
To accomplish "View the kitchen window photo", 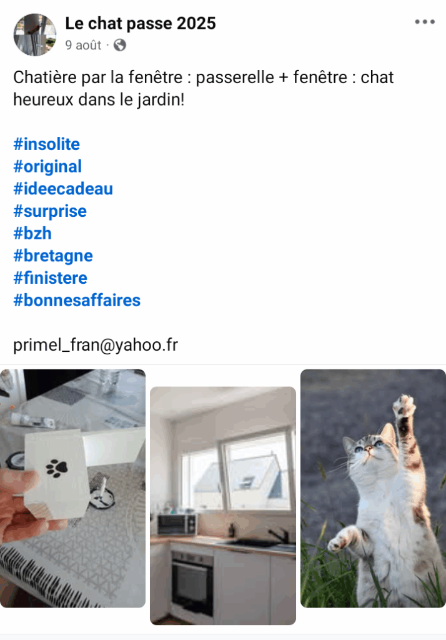I will point(223,505).
